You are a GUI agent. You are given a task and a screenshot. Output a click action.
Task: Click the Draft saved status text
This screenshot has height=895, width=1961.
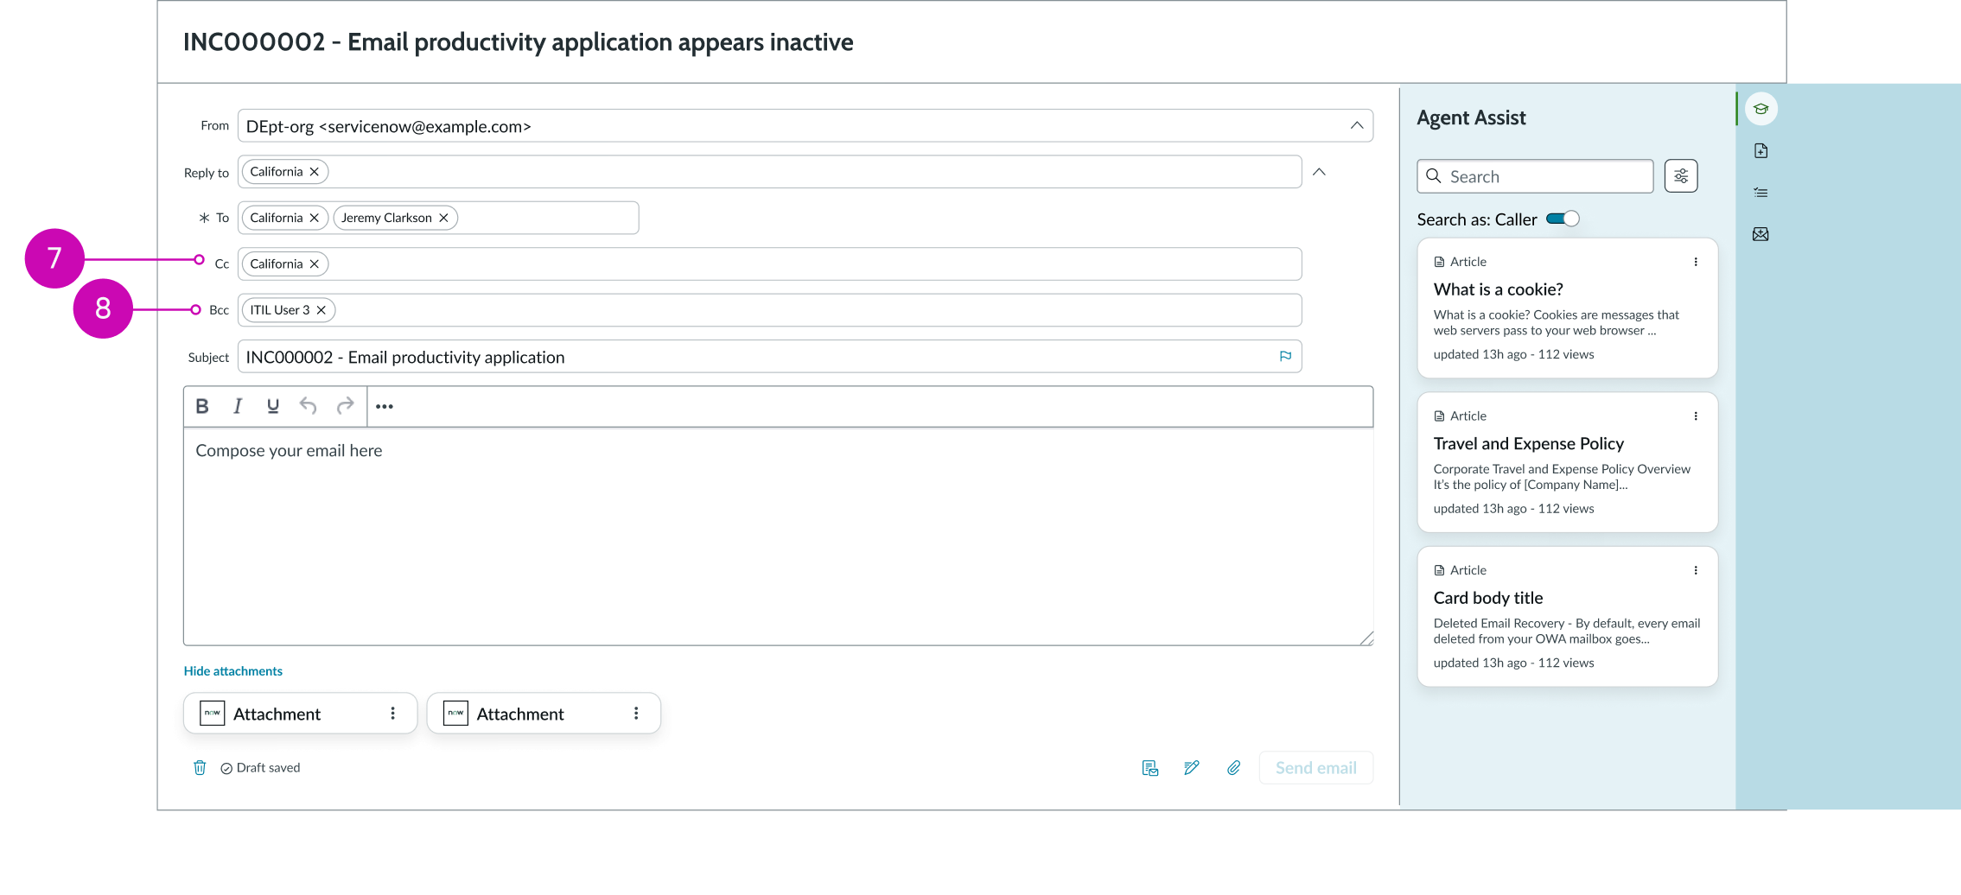(x=268, y=768)
